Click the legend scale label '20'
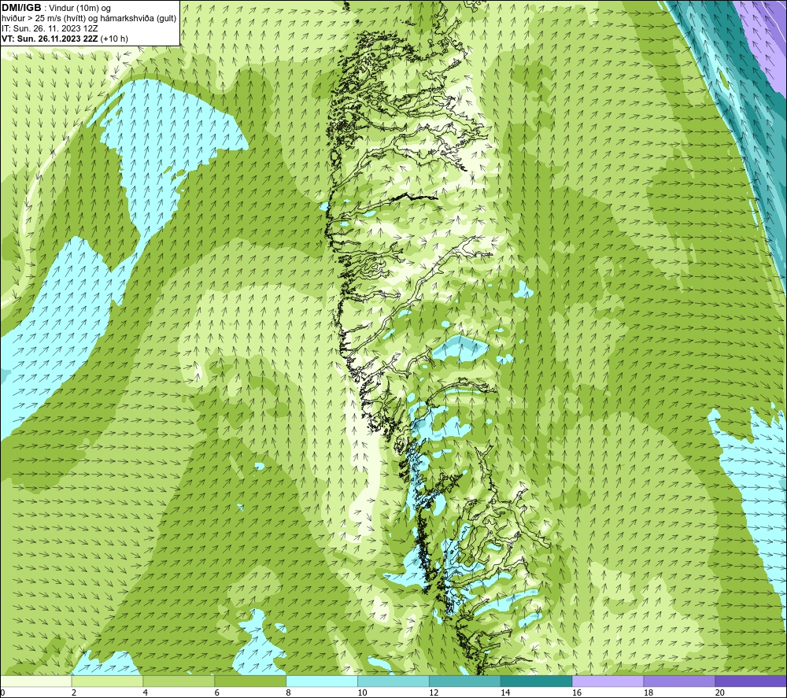 tap(720, 693)
